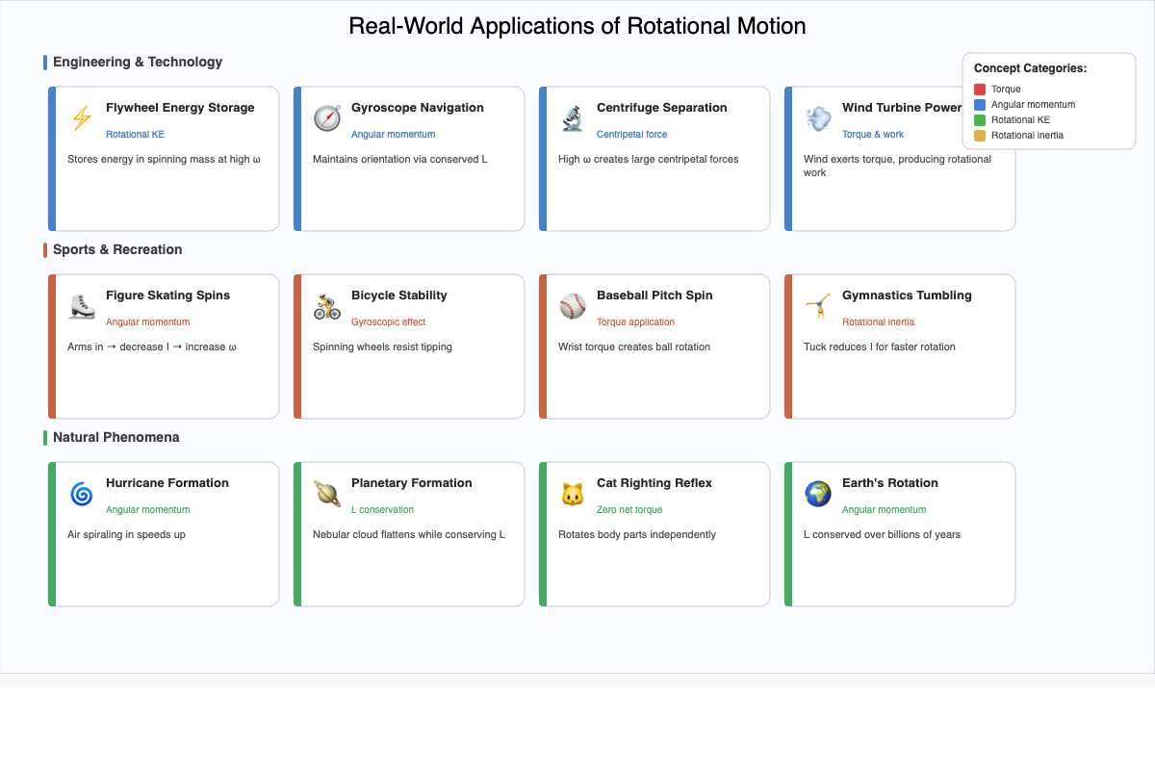Select the compass Gyroscope Navigation icon
This screenshot has width=1155, height=770.
[326, 117]
